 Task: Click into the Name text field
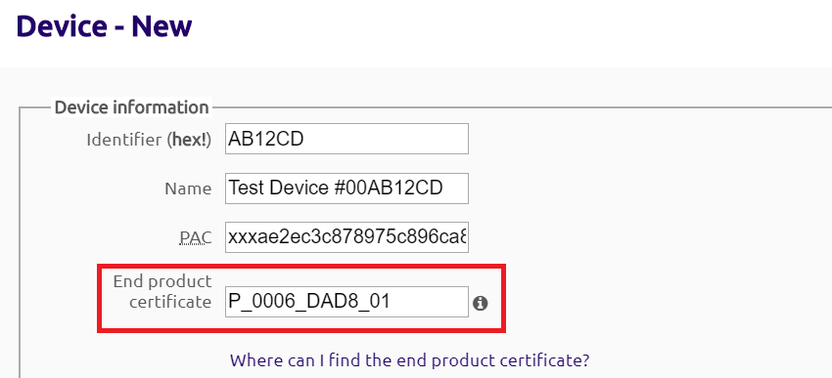347,188
